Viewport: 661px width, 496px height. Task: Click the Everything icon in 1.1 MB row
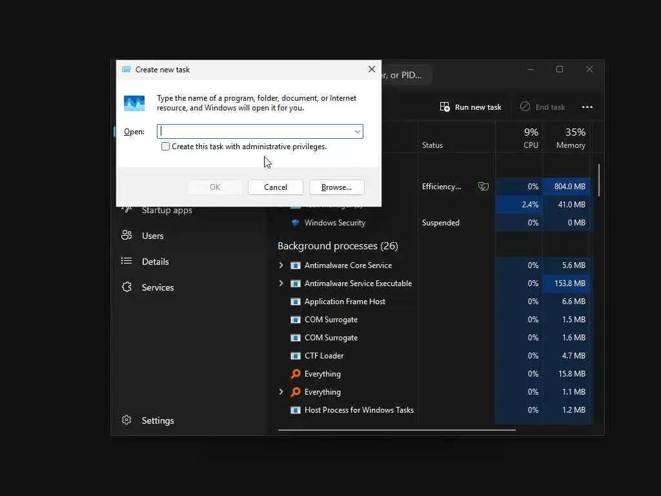pyautogui.click(x=296, y=392)
